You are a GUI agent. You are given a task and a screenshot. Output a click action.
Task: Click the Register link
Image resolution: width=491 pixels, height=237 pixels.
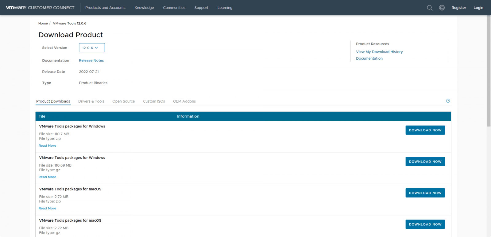click(459, 8)
